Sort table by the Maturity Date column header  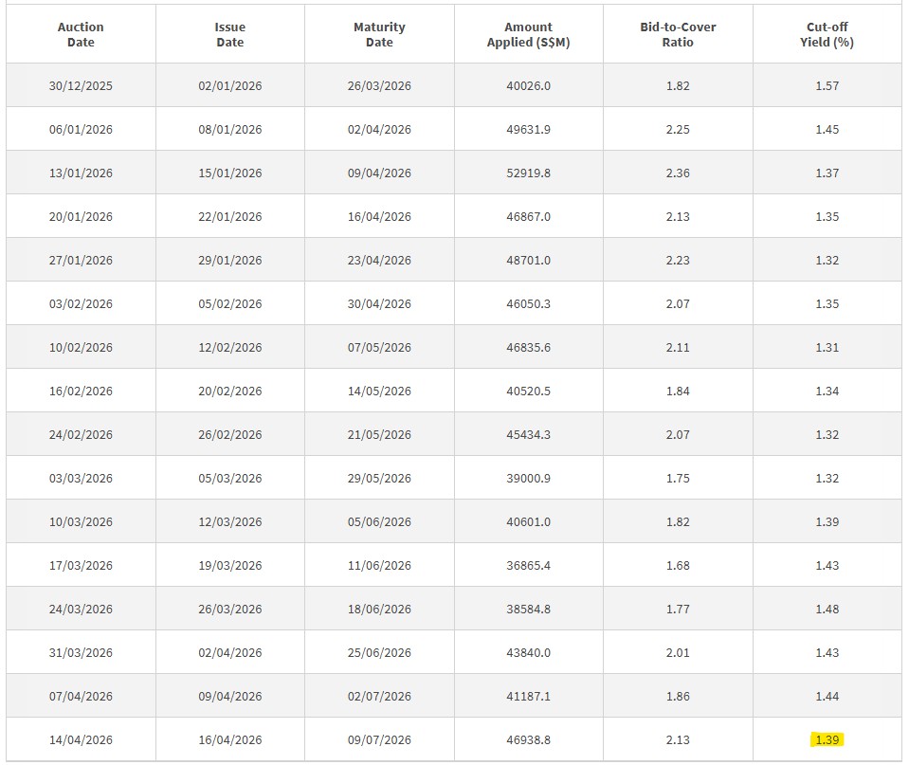click(377, 32)
